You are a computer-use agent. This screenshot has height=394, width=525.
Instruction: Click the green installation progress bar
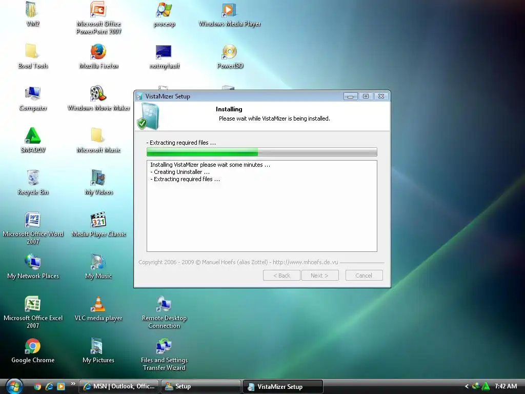click(x=262, y=152)
